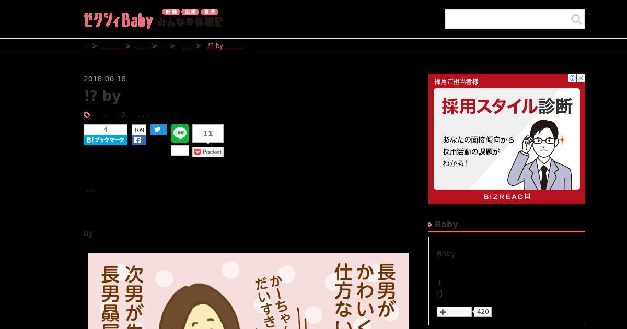Click the plus follow button in sidebar
Image resolution: width=627 pixels, height=329 pixels.
(x=454, y=312)
